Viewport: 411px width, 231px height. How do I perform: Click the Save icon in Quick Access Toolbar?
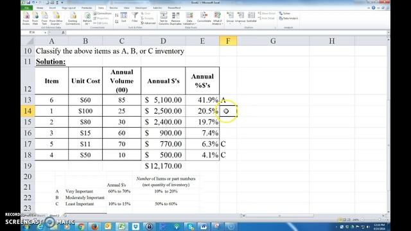28,3
